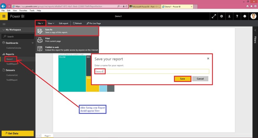This screenshot has width=258, height=138.
Task: Open the browser Edit menu
Action: tap(8, 11)
